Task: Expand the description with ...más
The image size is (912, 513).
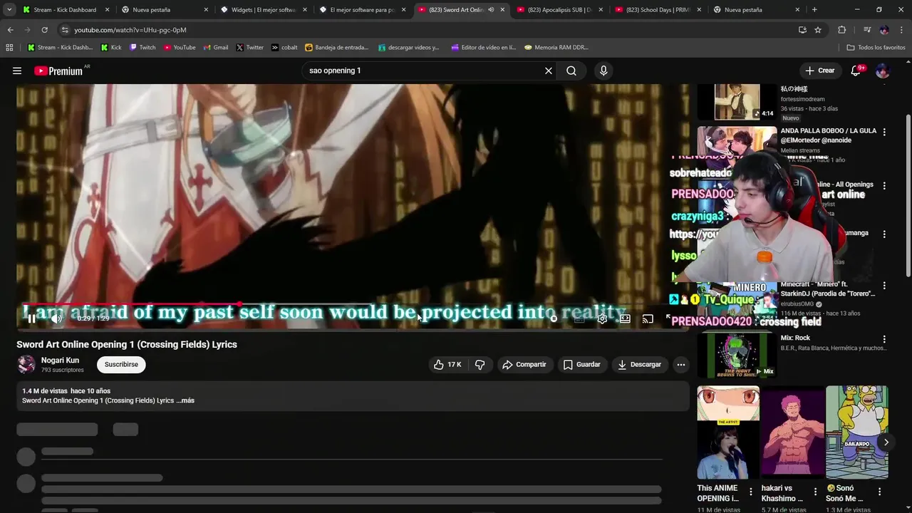Action: (x=185, y=400)
